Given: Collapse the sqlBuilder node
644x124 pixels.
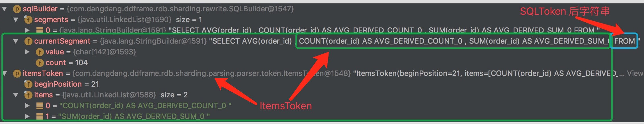Looking at the screenshot, I should pos(4,9).
